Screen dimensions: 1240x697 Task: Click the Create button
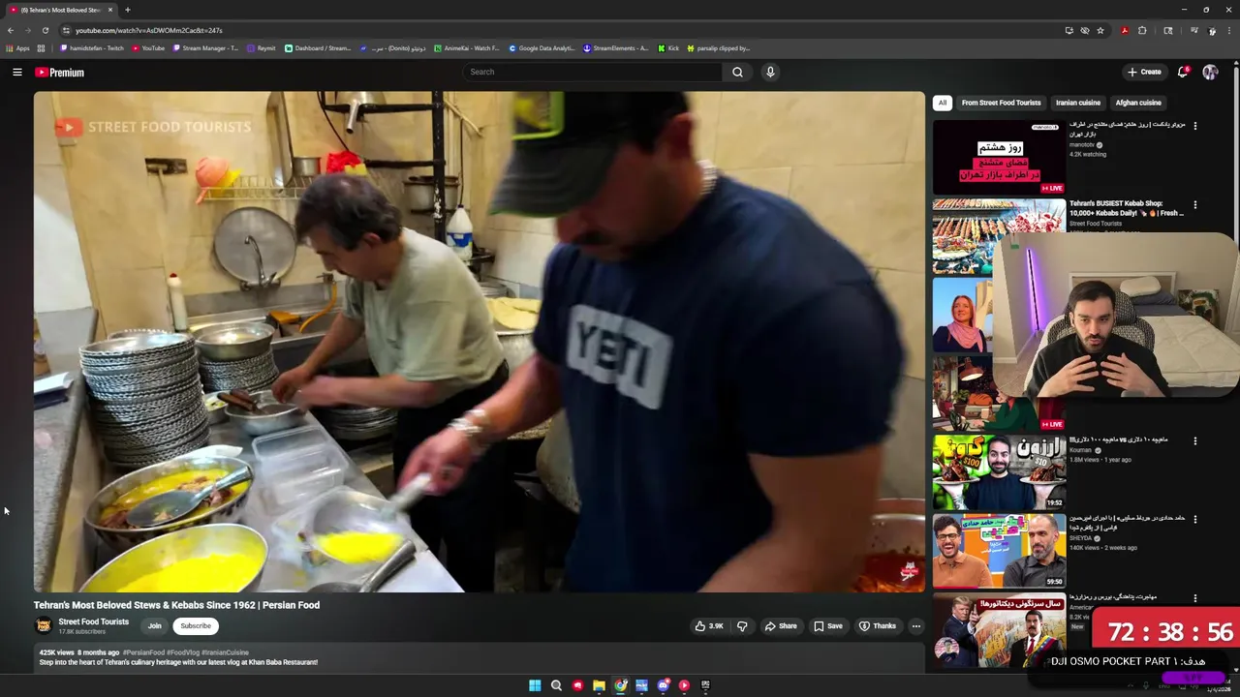(x=1144, y=72)
